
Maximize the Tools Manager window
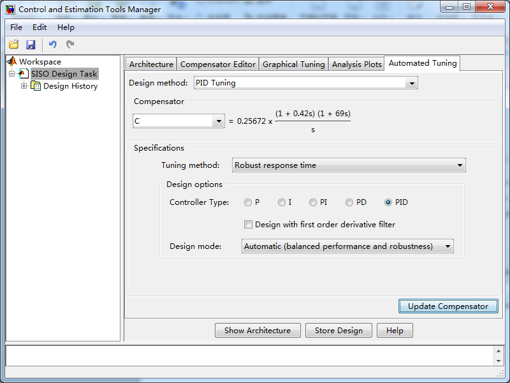pyautogui.click(x=467, y=7)
